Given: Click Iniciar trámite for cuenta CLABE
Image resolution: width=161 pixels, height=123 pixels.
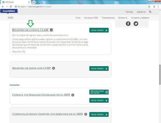Looking at the screenshot, I should click(x=99, y=30).
